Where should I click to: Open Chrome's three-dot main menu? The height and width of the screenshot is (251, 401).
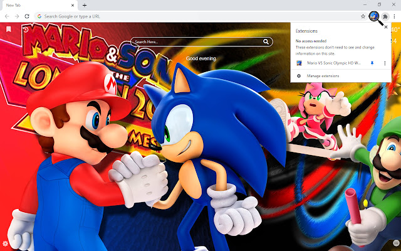(394, 16)
